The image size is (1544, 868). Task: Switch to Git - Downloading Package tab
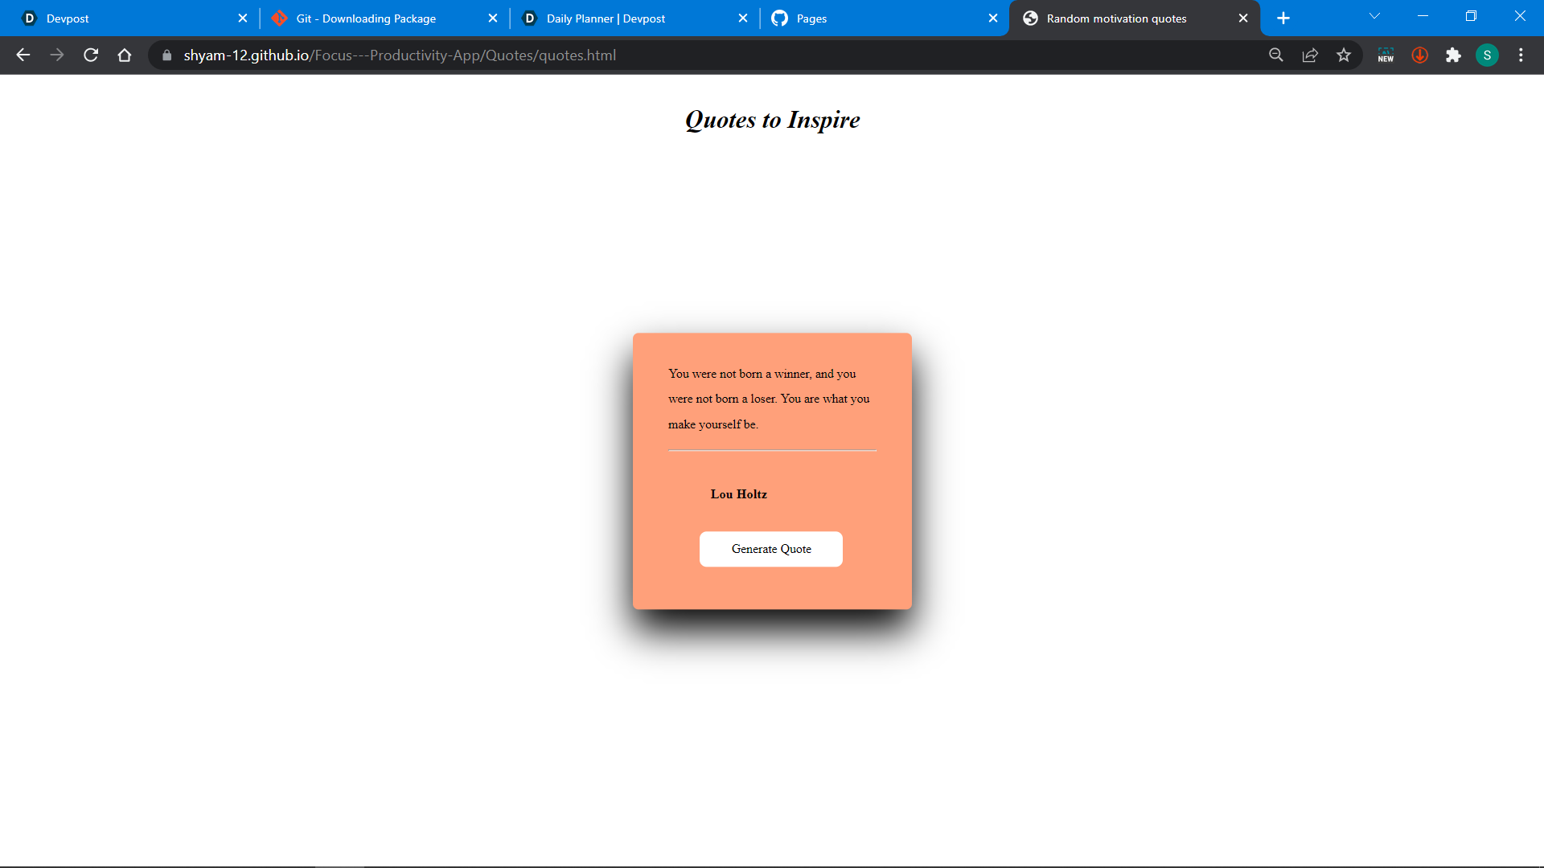tap(370, 18)
